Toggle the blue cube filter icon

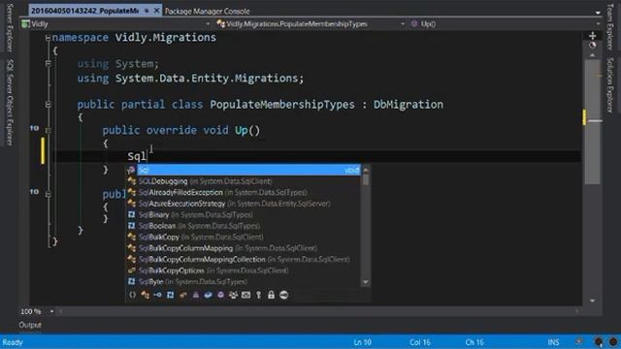tap(208, 295)
